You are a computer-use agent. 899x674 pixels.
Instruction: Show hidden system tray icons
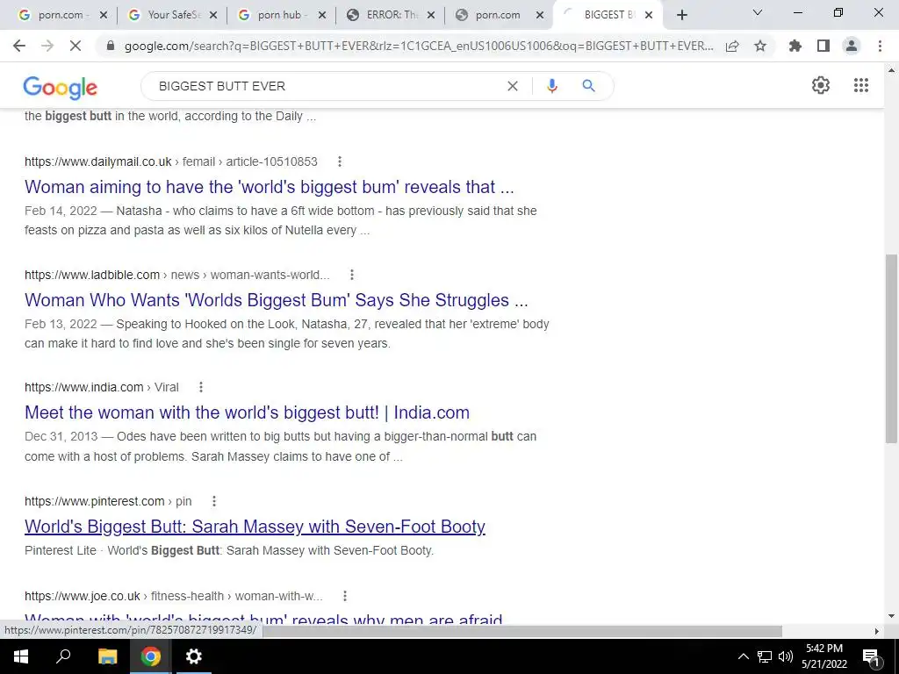point(743,656)
